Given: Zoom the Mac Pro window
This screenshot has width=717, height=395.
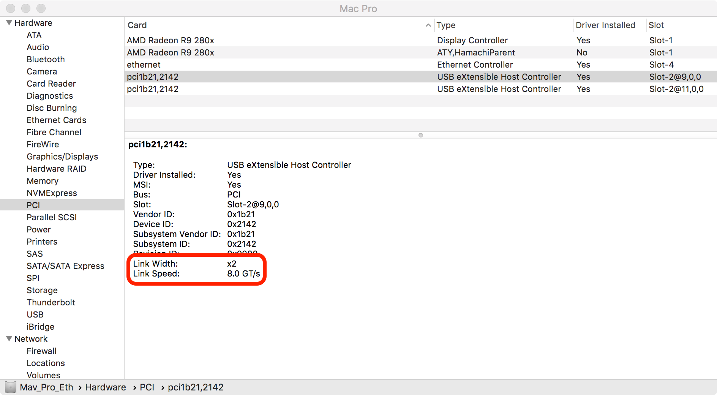Looking at the screenshot, I should 41,8.
